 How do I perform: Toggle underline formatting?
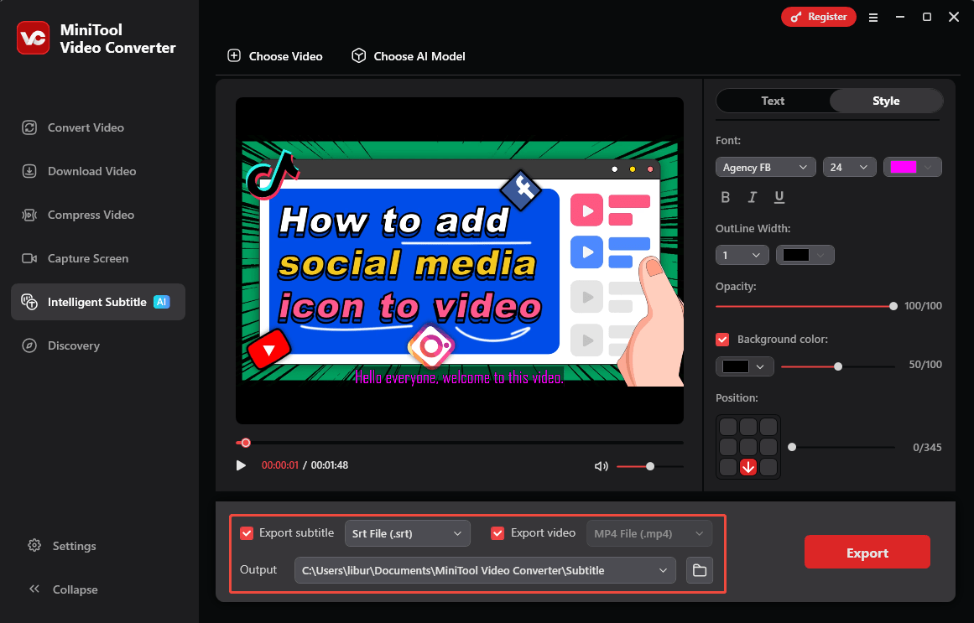779,197
